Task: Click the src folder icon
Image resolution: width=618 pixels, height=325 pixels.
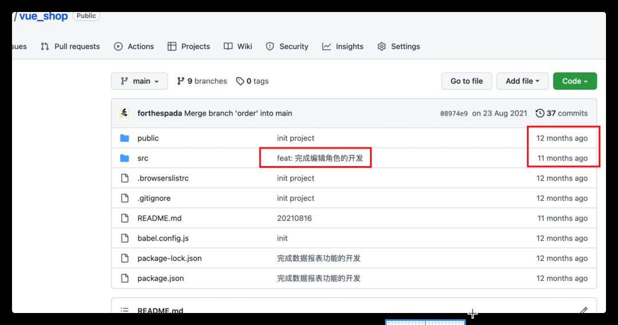Action: click(x=125, y=158)
